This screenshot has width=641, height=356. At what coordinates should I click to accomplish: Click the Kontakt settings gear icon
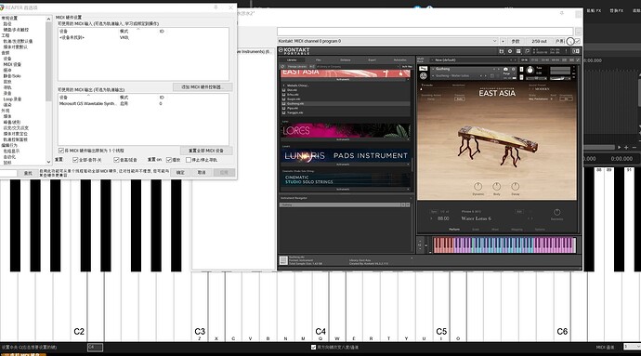click(x=510, y=51)
